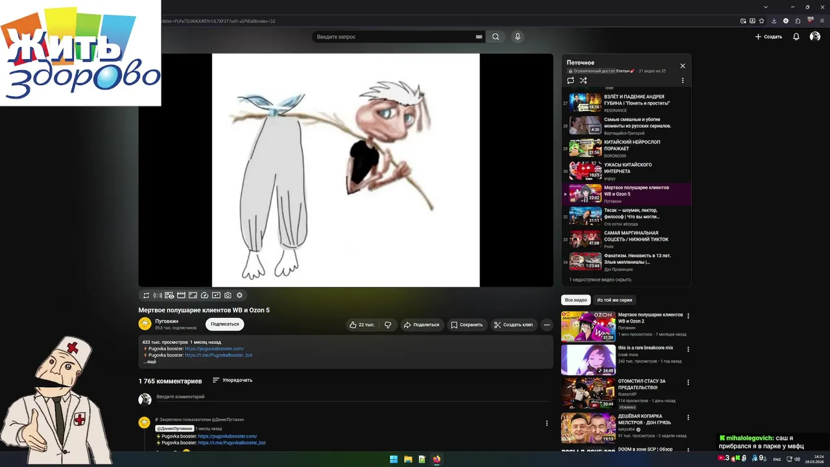
Task: Toggle playlist shuffle in the Поточное panel
Action: point(584,80)
